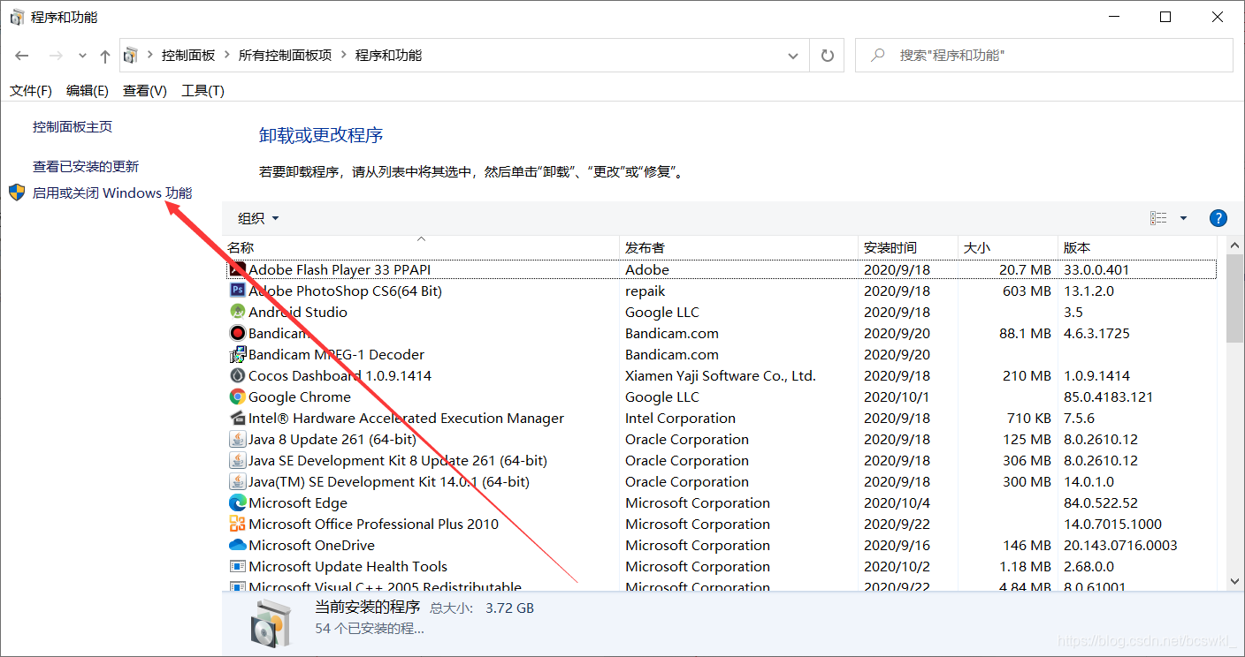The width and height of the screenshot is (1245, 657).
Task: Open the 查看(V) menu
Action: 145,91
